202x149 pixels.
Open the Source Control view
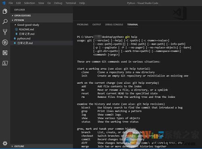tap(5, 32)
